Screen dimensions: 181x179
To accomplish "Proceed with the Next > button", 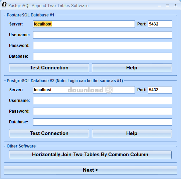I will tap(90, 170).
